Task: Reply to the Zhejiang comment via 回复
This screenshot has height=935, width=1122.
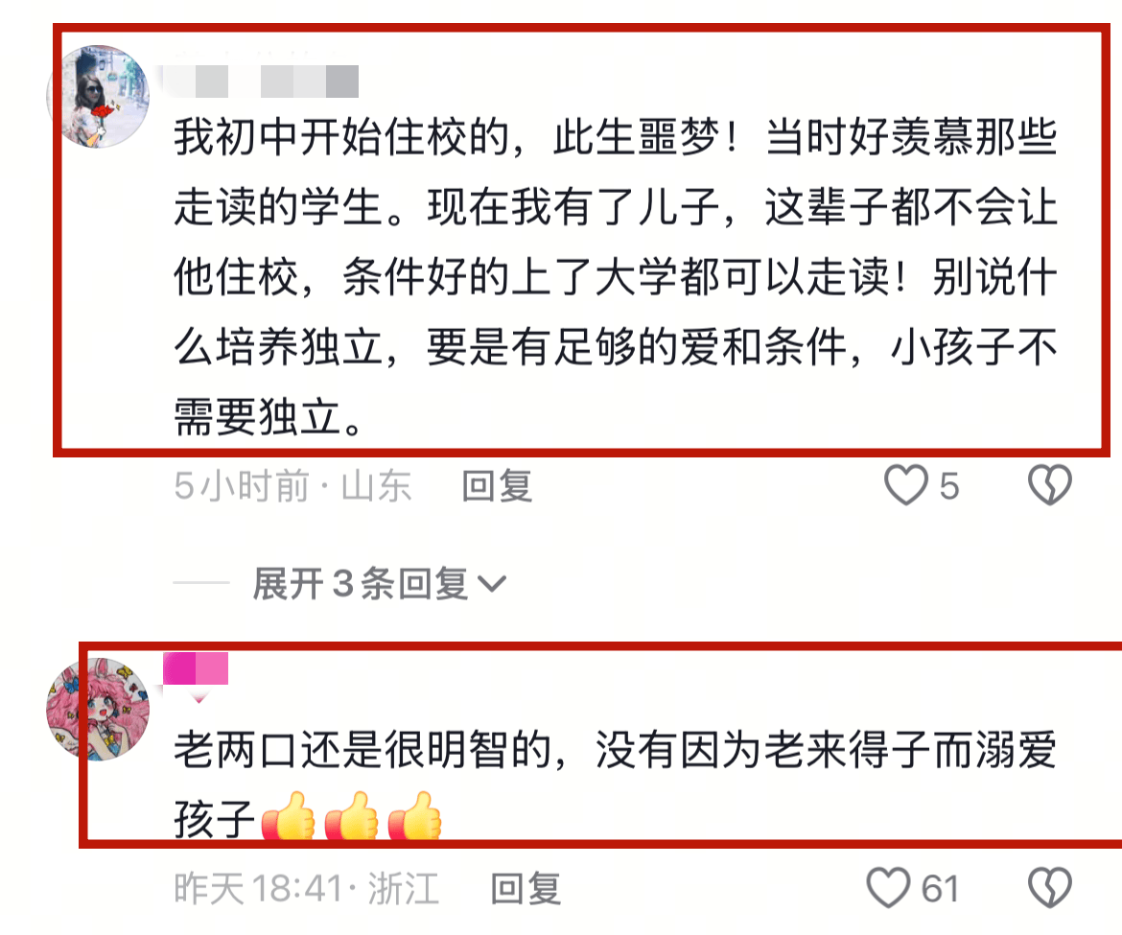Action: click(x=526, y=889)
